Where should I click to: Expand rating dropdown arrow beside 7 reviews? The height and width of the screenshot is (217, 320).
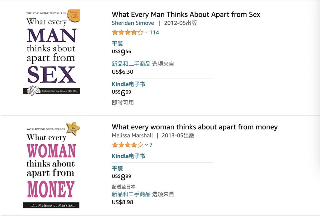[x=146, y=145]
